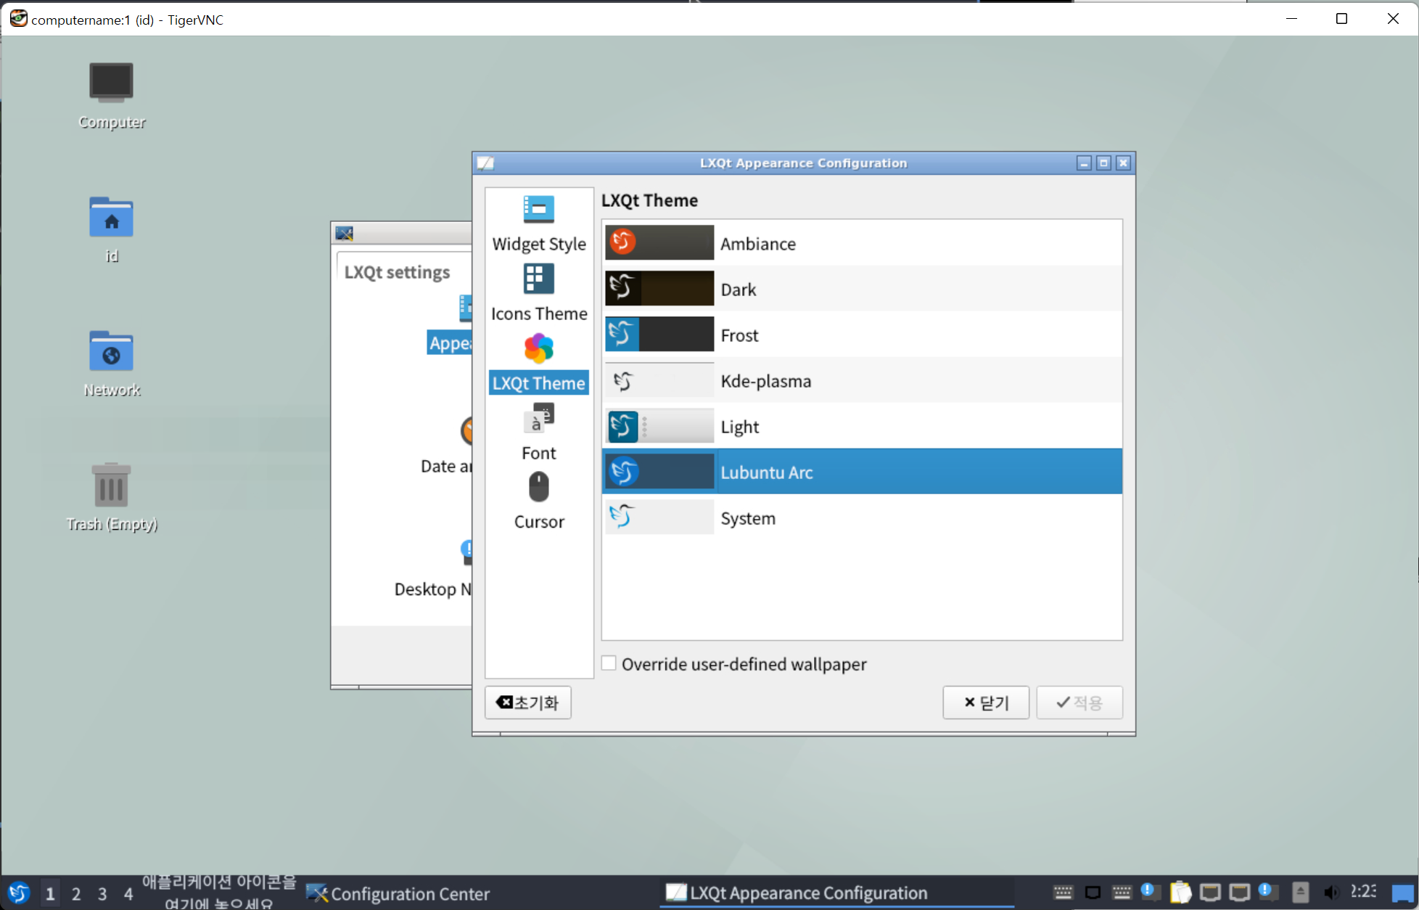Screen dimensions: 1419x910
Task: Open the LXQt main menu bird icon
Action: coord(19,893)
